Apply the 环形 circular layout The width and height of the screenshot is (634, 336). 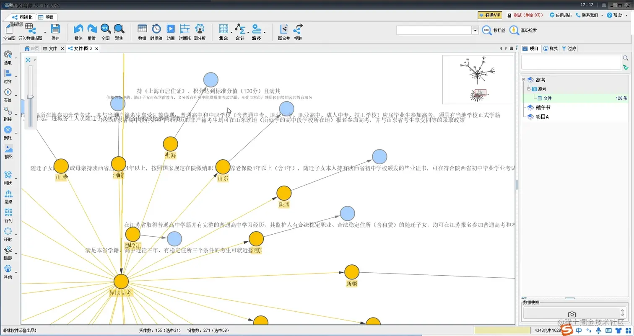[8, 235]
